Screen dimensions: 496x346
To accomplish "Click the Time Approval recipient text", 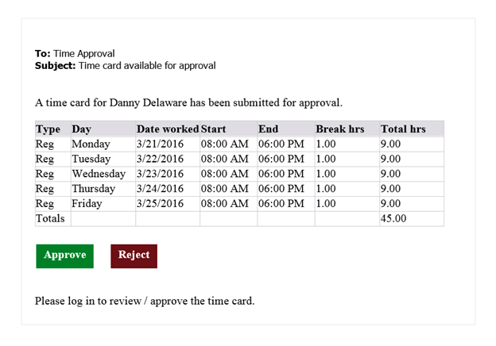I will pos(83,54).
